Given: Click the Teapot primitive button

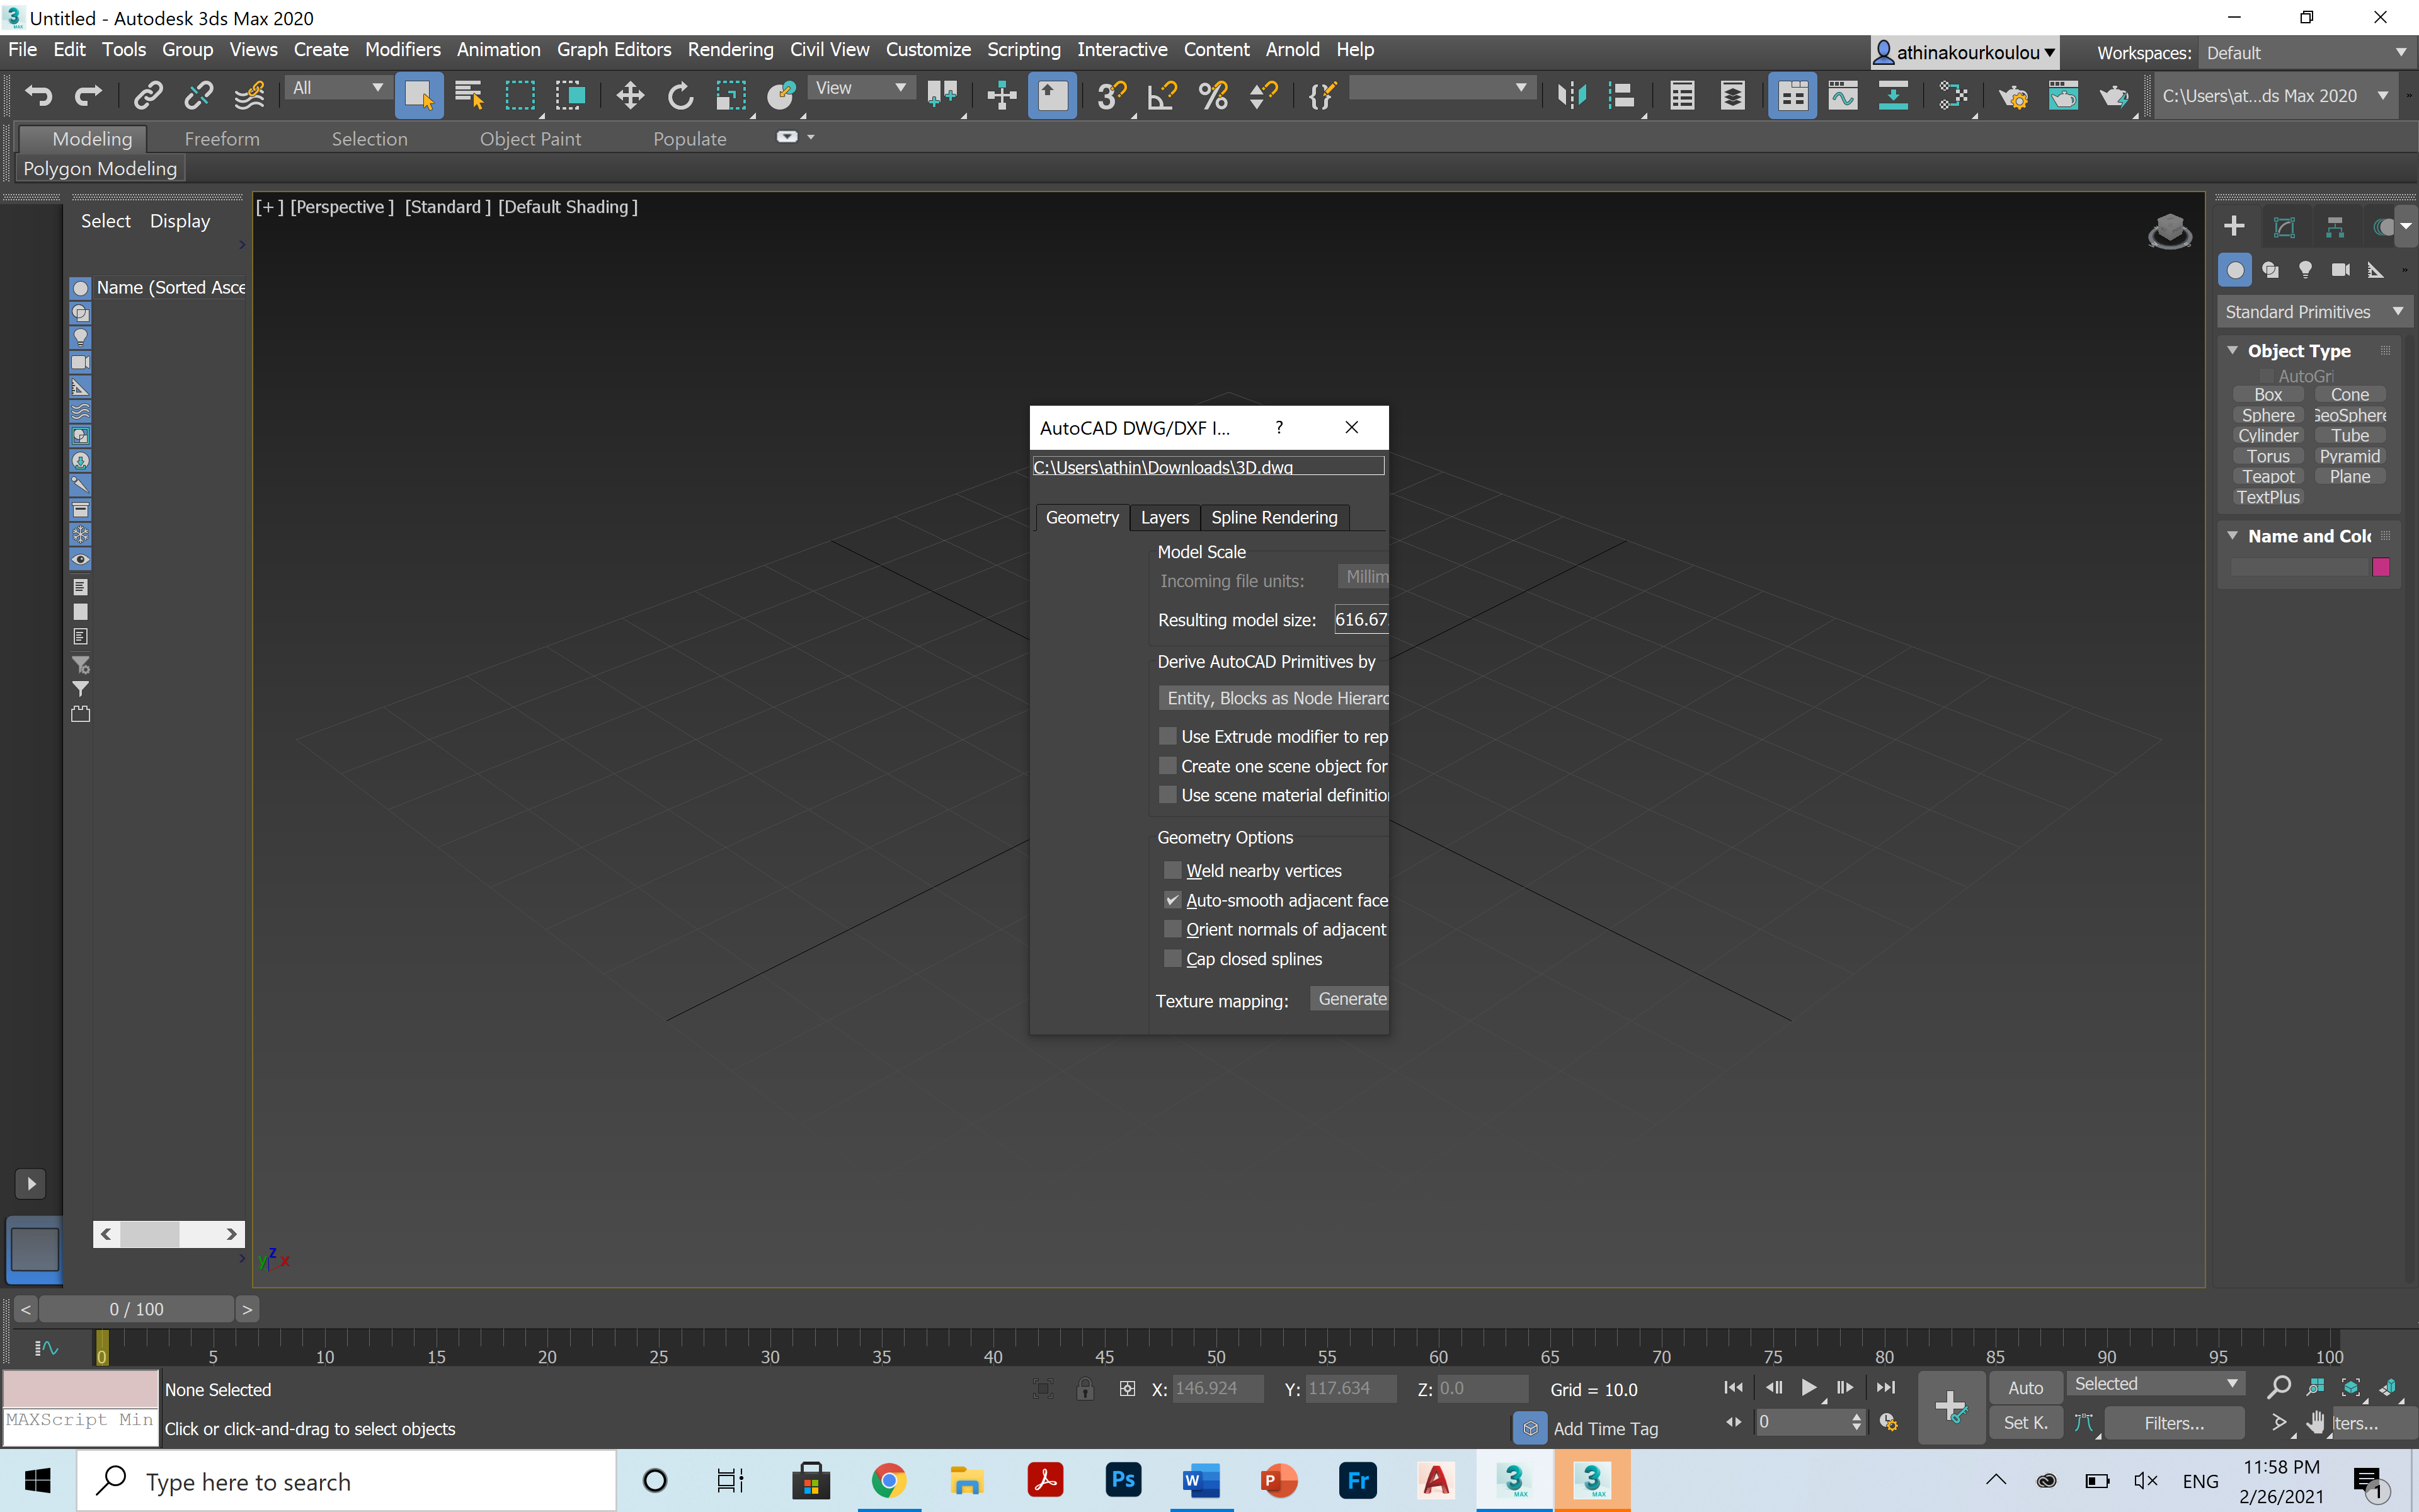Looking at the screenshot, I should coord(2268,476).
